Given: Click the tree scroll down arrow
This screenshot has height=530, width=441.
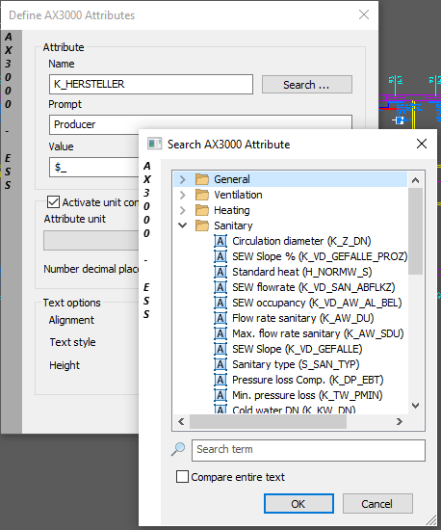Looking at the screenshot, I should (416, 406).
